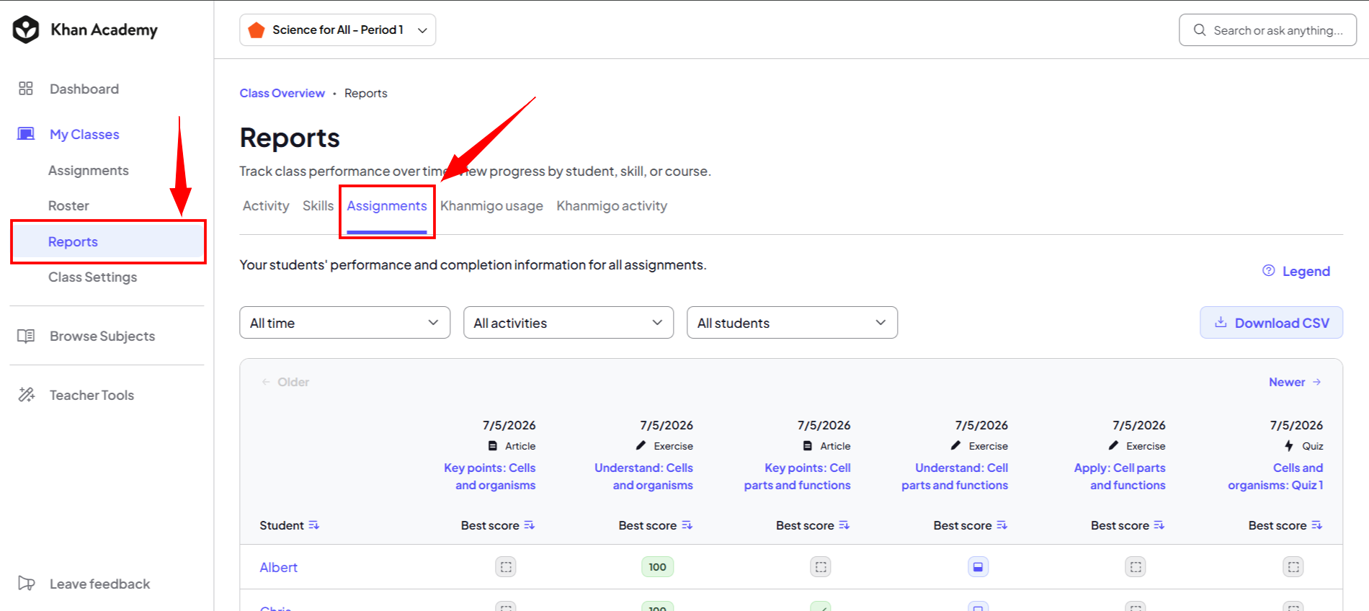This screenshot has height=611, width=1369.
Task: Switch to the Skills tab
Action: click(x=318, y=206)
